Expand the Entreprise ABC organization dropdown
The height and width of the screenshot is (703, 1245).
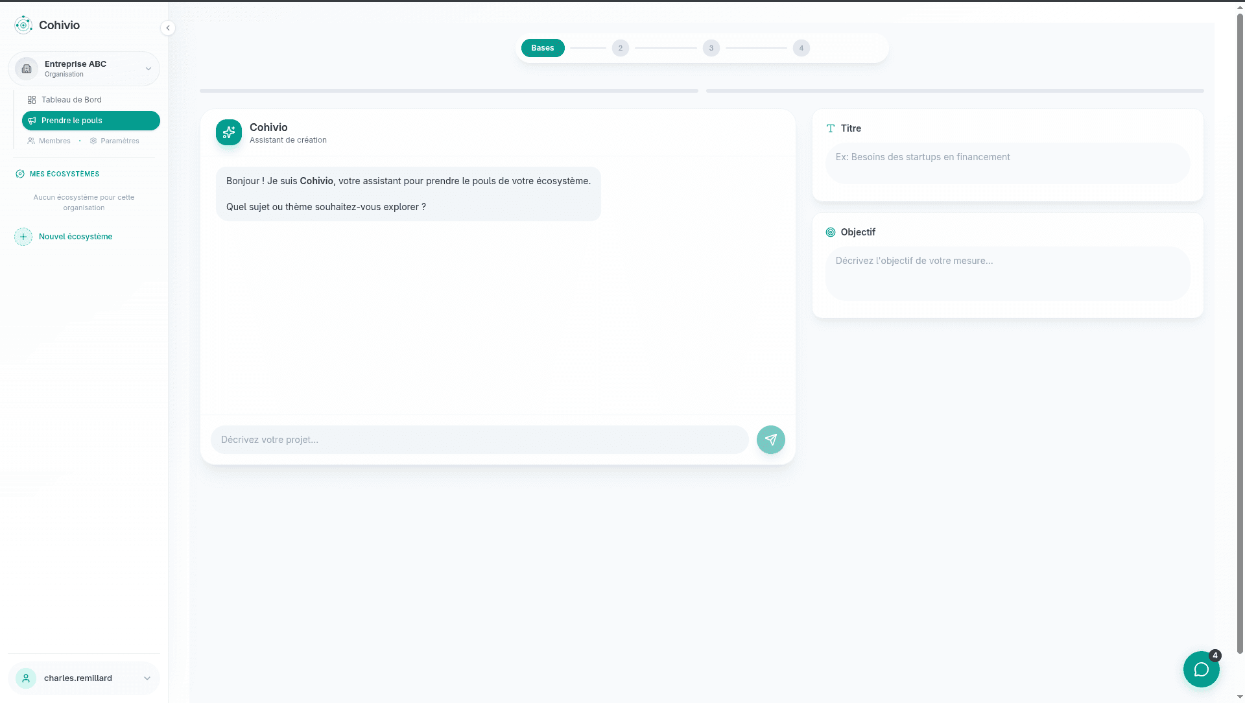[148, 69]
